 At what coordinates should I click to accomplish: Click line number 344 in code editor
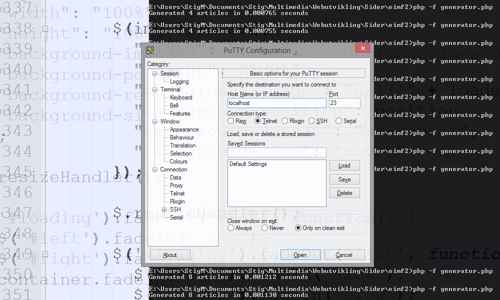click(18, 151)
